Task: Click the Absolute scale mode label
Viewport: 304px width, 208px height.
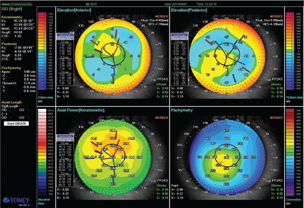Action: point(45,200)
